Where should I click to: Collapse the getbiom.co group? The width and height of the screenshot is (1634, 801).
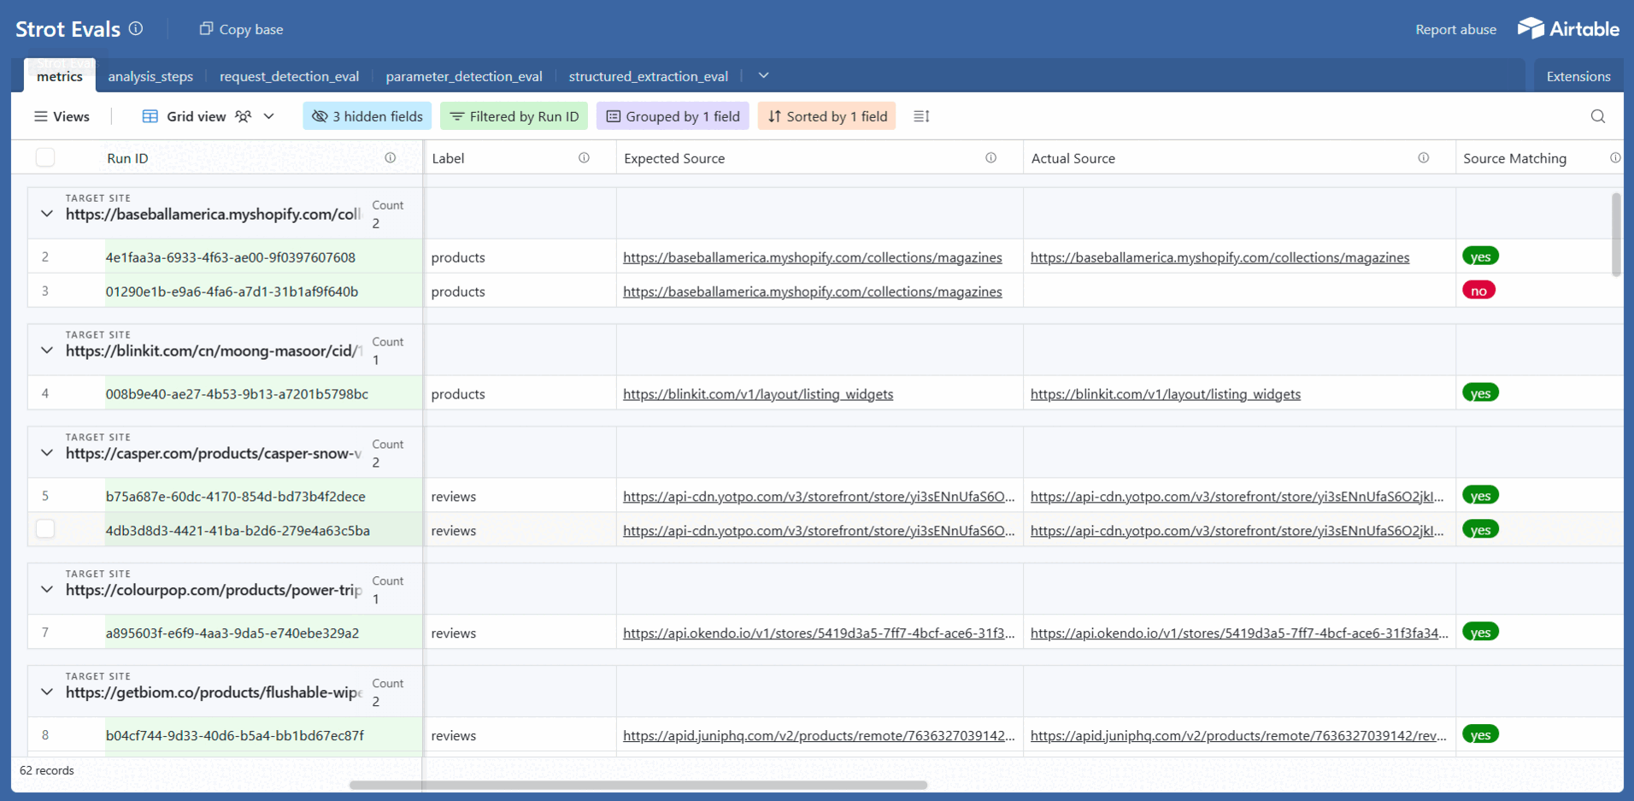pyautogui.click(x=47, y=692)
